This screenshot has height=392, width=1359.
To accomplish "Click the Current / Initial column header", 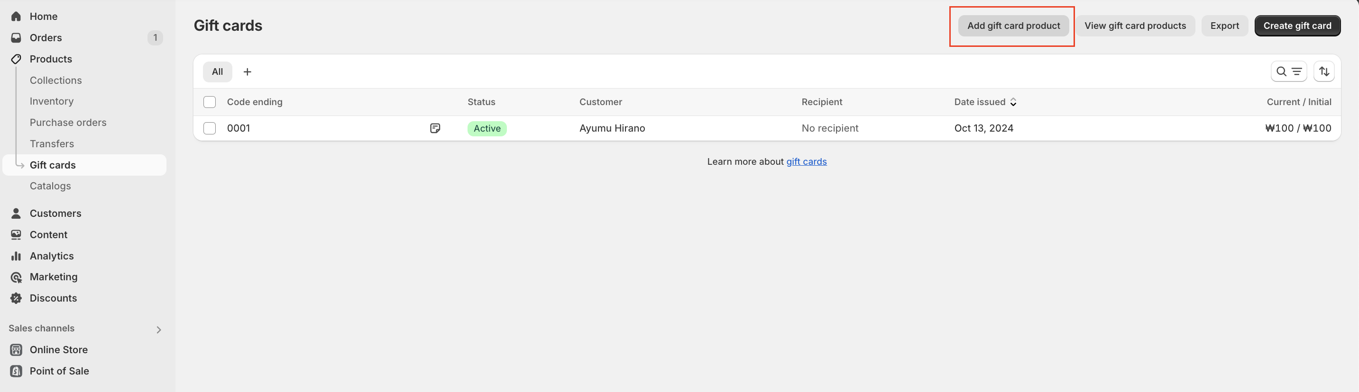I will (x=1299, y=102).
